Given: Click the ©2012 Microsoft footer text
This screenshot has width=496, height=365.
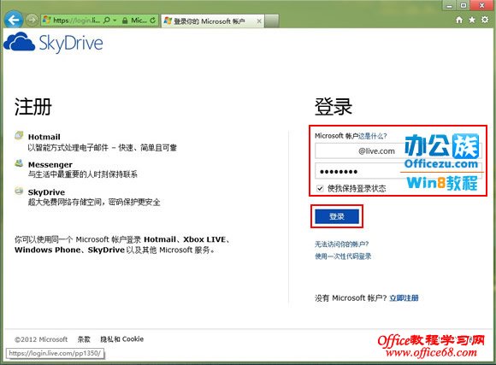Looking at the screenshot, I should click(41, 339).
